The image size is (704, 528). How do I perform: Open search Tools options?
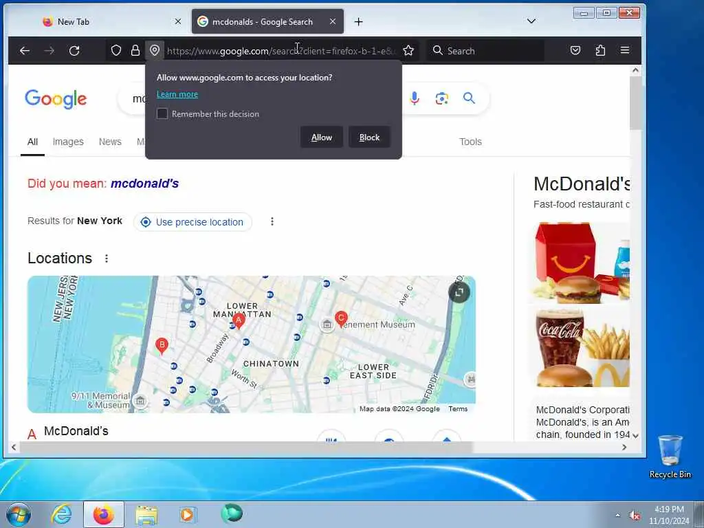pos(470,142)
